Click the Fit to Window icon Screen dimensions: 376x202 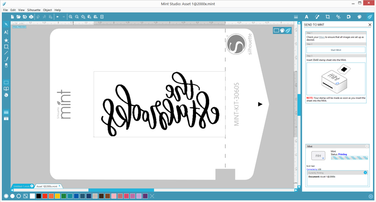pyautogui.click(x=102, y=17)
